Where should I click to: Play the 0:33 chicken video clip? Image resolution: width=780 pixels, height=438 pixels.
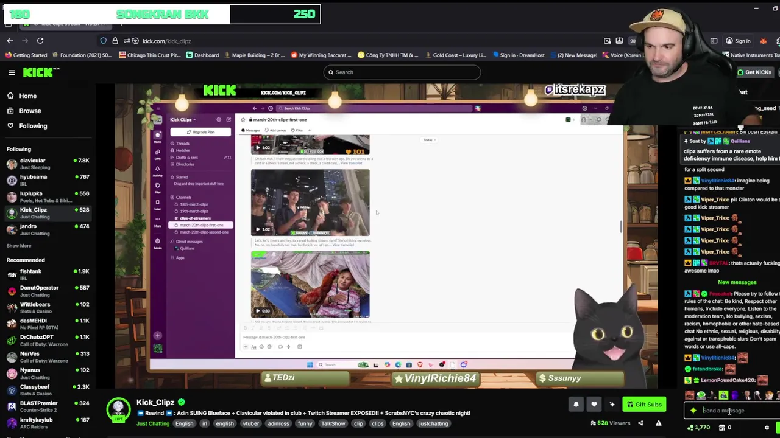[310, 285]
